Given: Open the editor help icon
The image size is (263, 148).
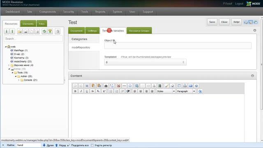Looking at the screenshot, I should click(196, 86).
